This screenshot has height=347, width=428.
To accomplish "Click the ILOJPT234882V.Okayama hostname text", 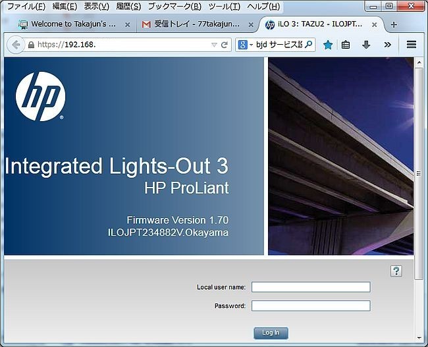I will point(168,232).
